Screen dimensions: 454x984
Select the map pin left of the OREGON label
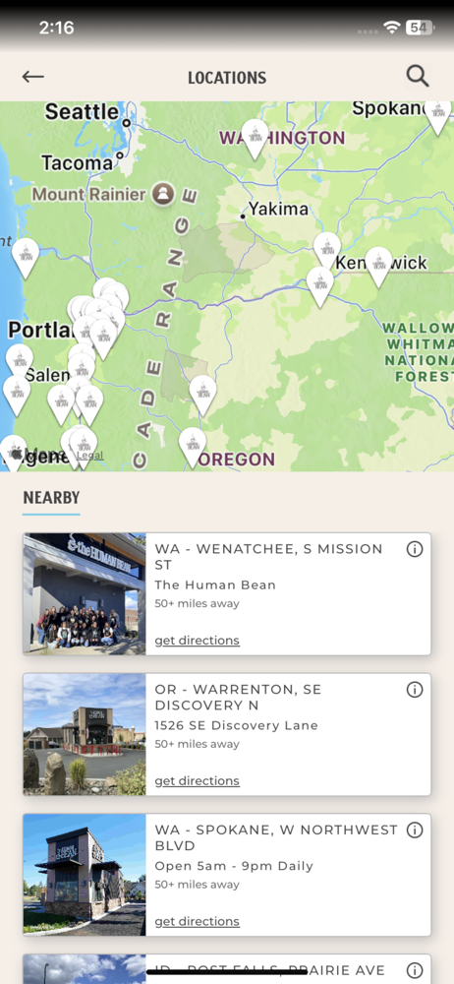coord(193,448)
